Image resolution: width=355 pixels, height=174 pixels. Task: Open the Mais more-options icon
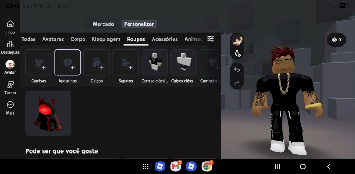[10, 105]
